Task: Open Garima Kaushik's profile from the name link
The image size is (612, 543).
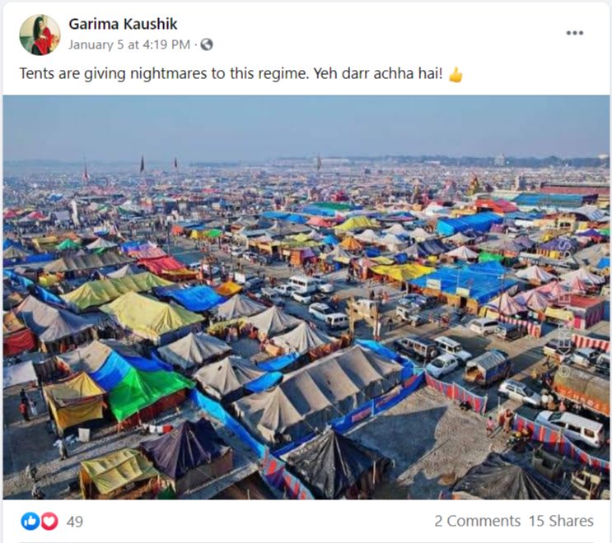Action: pyautogui.click(x=123, y=24)
